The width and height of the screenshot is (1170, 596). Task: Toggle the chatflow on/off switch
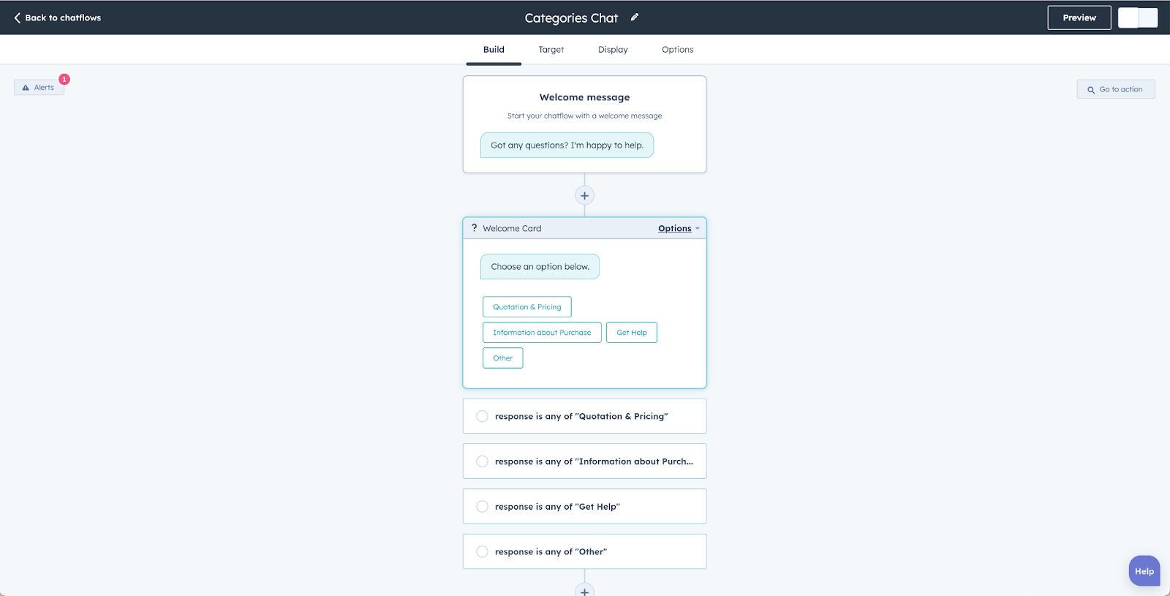click(1138, 18)
